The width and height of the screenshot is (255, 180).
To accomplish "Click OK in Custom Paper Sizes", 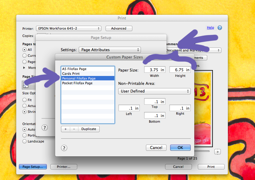I will pyautogui.click(x=180, y=147).
